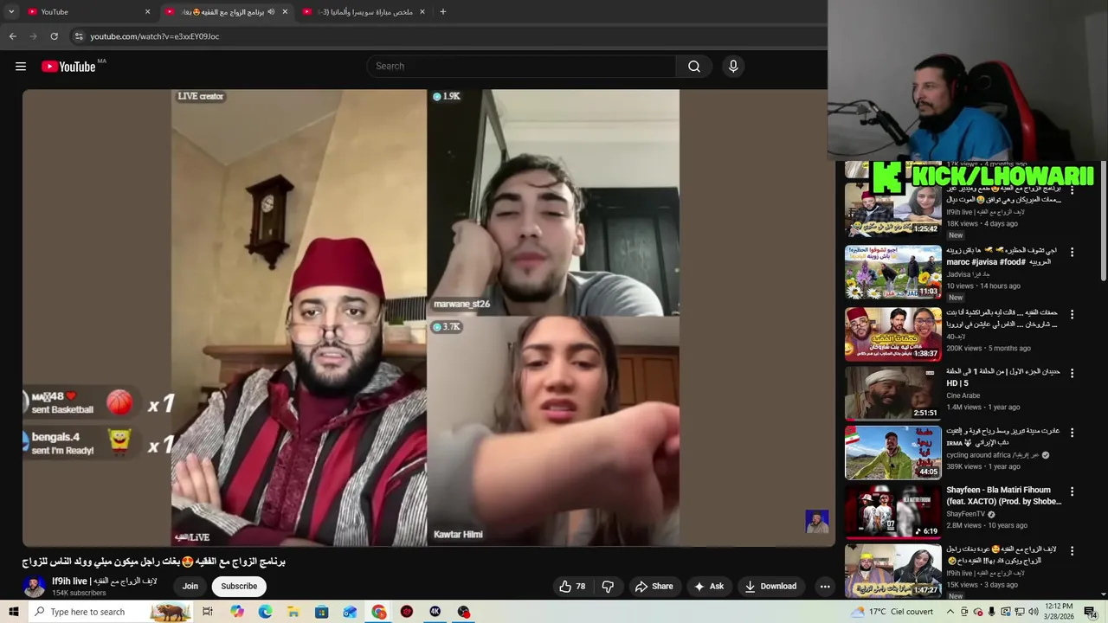Open options menu for the 200K views video

point(1072,314)
